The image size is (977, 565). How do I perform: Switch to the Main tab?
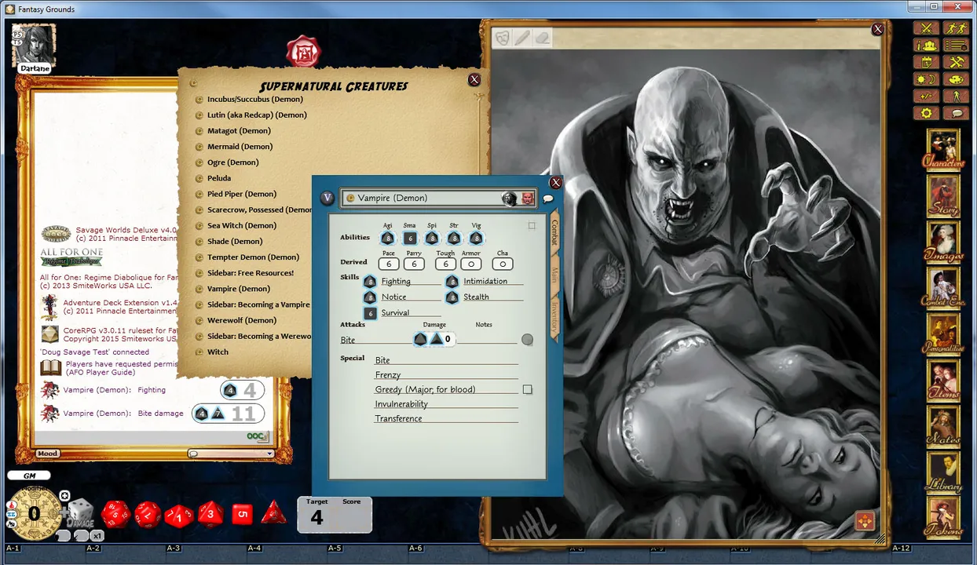[x=554, y=274]
